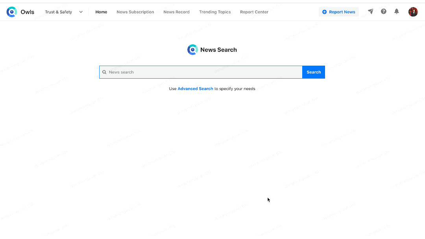Expand the Trust & Safety dropdown
The image size is (425, 239).
point(64,12)
